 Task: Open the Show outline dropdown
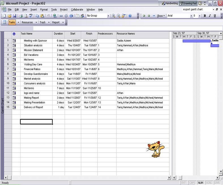161,16
